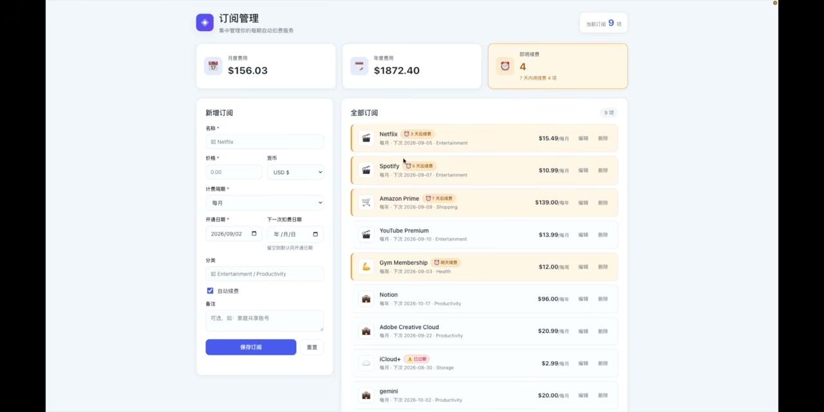This screenshot has height=412, width=824.
Task: Click the 9-items count pill beside the list heading
Action: 609,113
